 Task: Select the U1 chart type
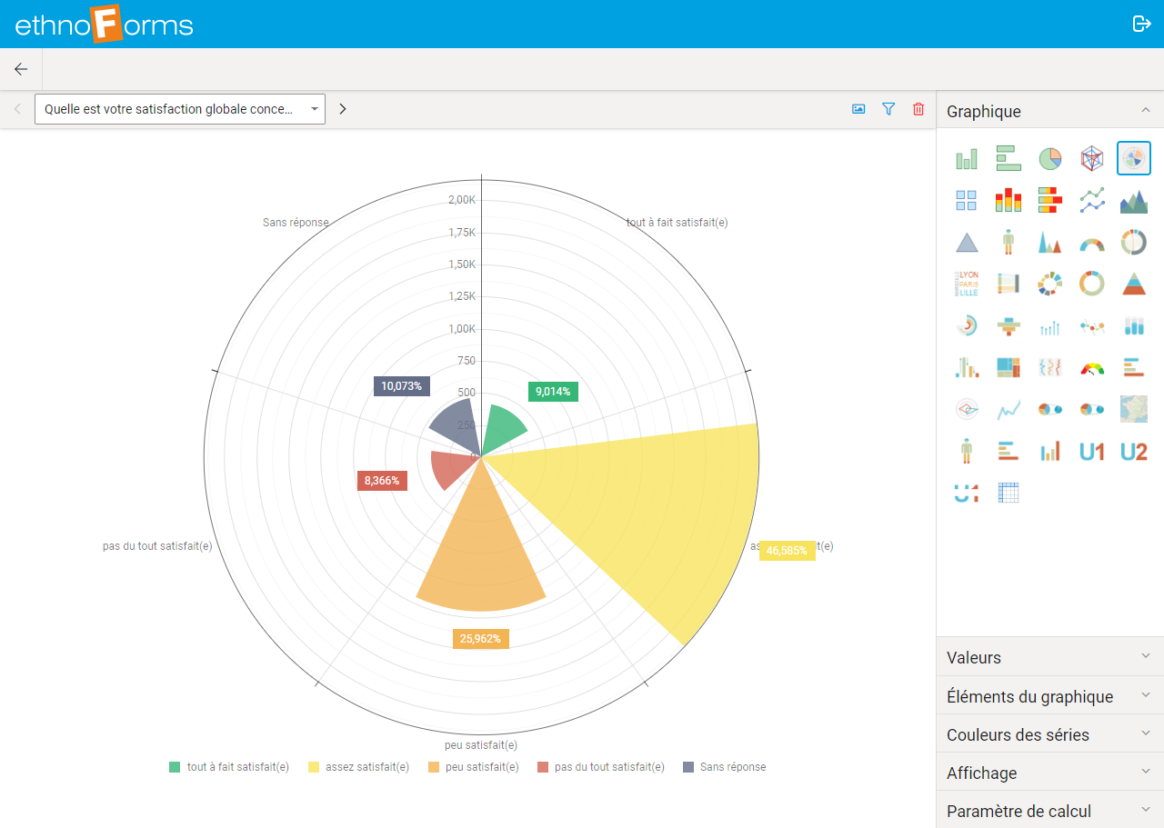[x=1092, y=451]
